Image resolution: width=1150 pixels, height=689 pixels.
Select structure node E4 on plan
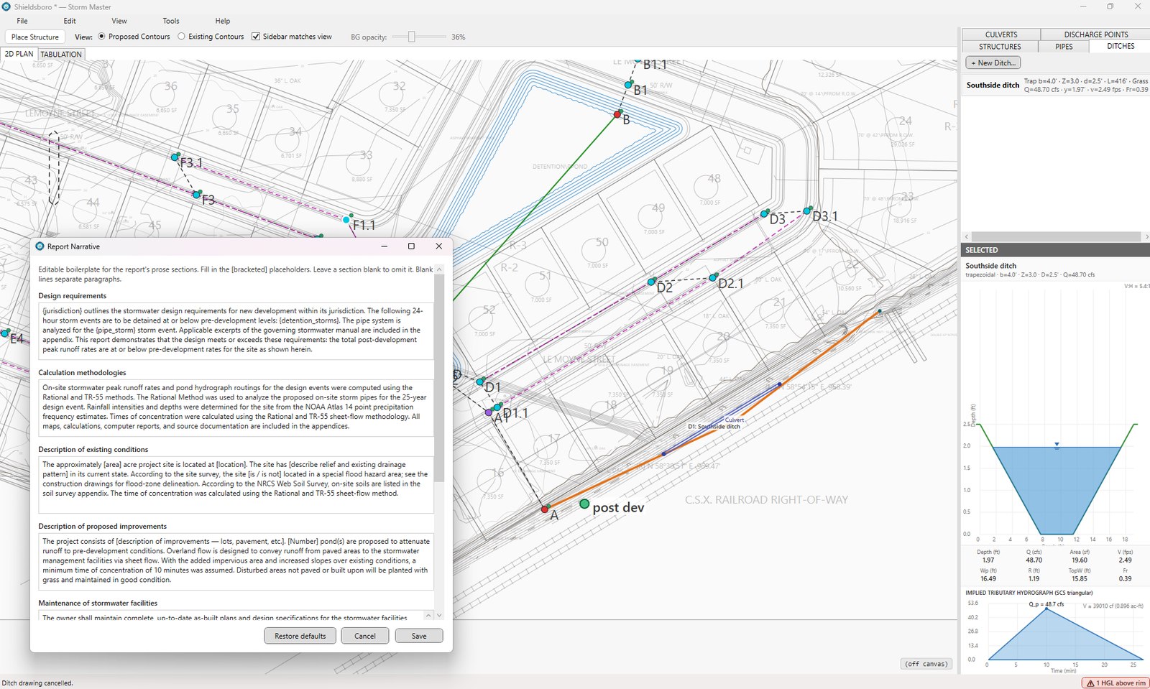click(5, 333)
